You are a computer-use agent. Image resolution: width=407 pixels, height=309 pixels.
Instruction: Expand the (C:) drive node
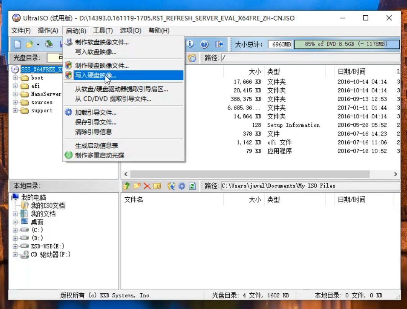pyautogui.click(x=15, y=230)
